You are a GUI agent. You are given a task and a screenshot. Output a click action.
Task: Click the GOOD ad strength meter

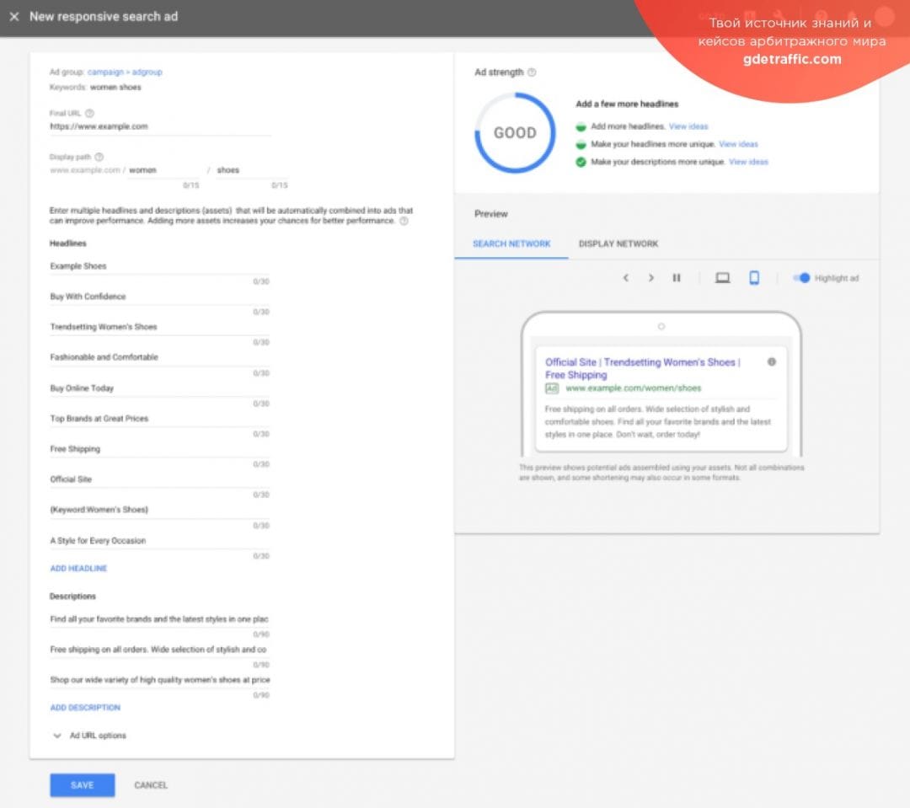[x=515, y=132]
